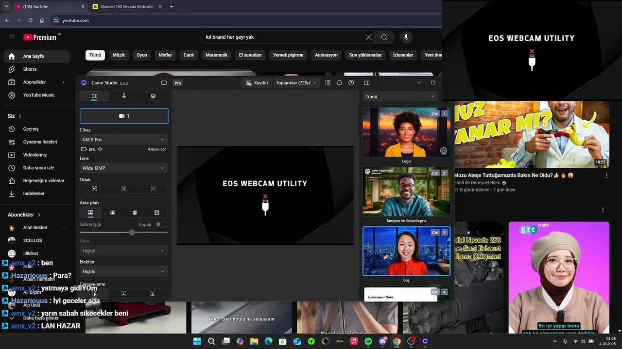
Task: Open Alan Becker channel subscription
Action: [38, 228]
